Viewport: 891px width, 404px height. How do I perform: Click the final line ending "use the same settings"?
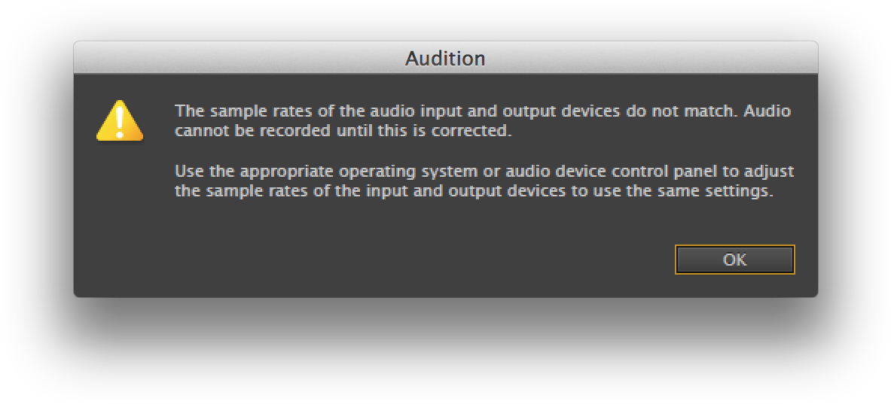474,191
